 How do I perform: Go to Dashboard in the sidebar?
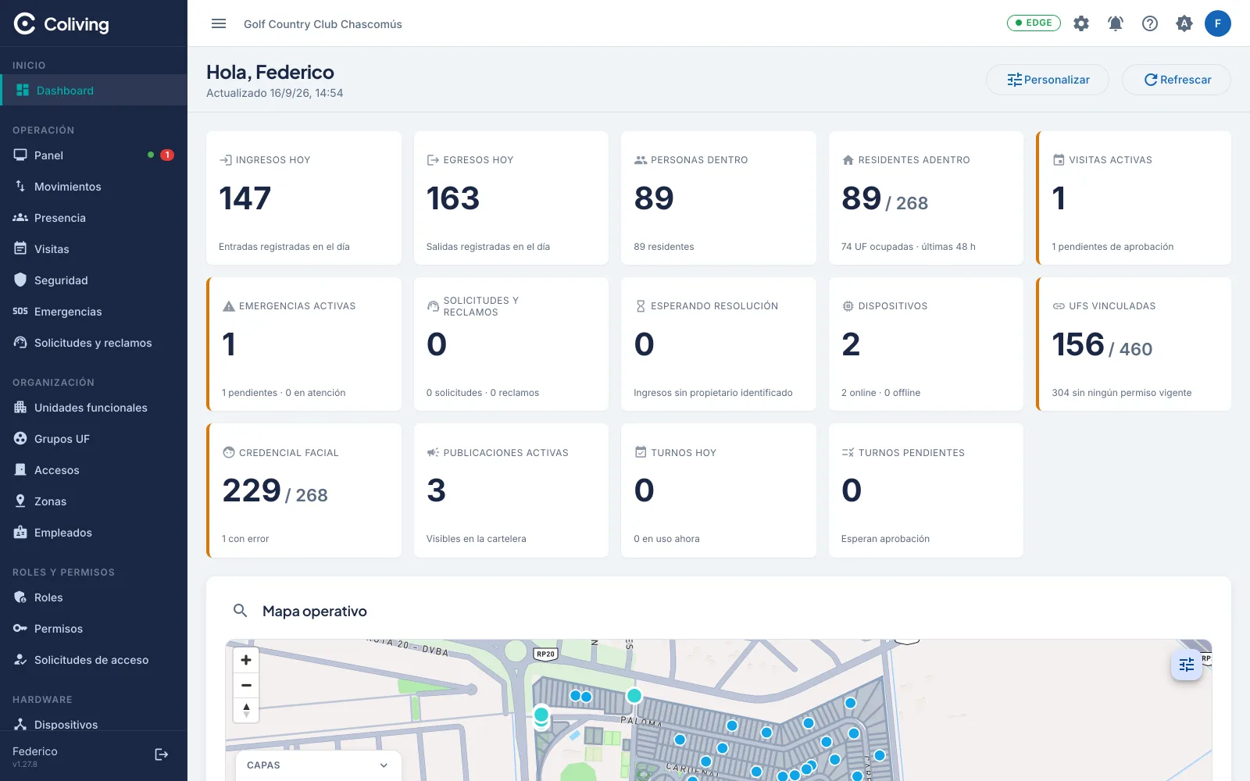pos(94,91)
